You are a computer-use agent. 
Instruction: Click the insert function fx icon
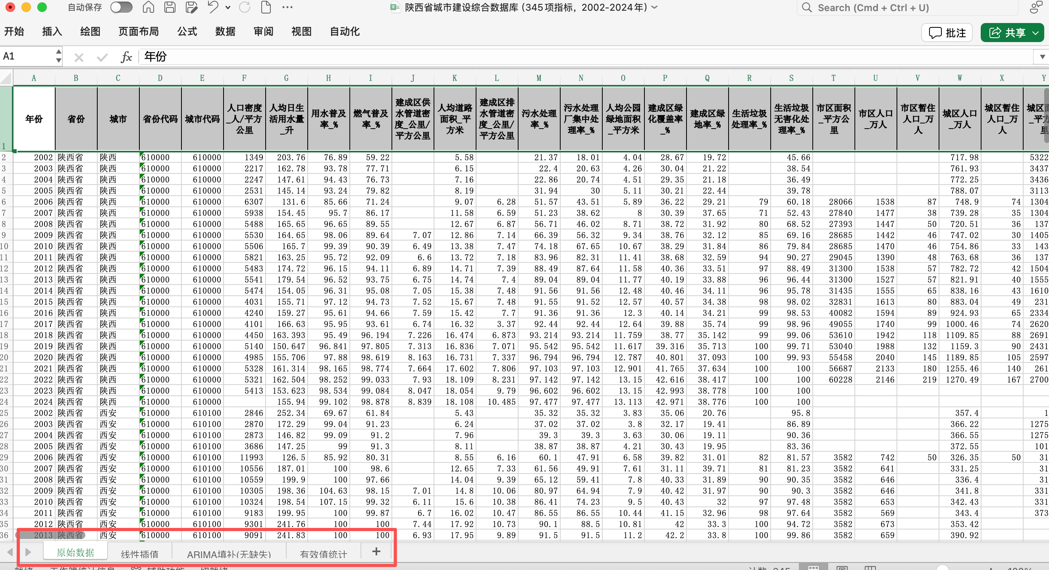[x=126, y=57]
